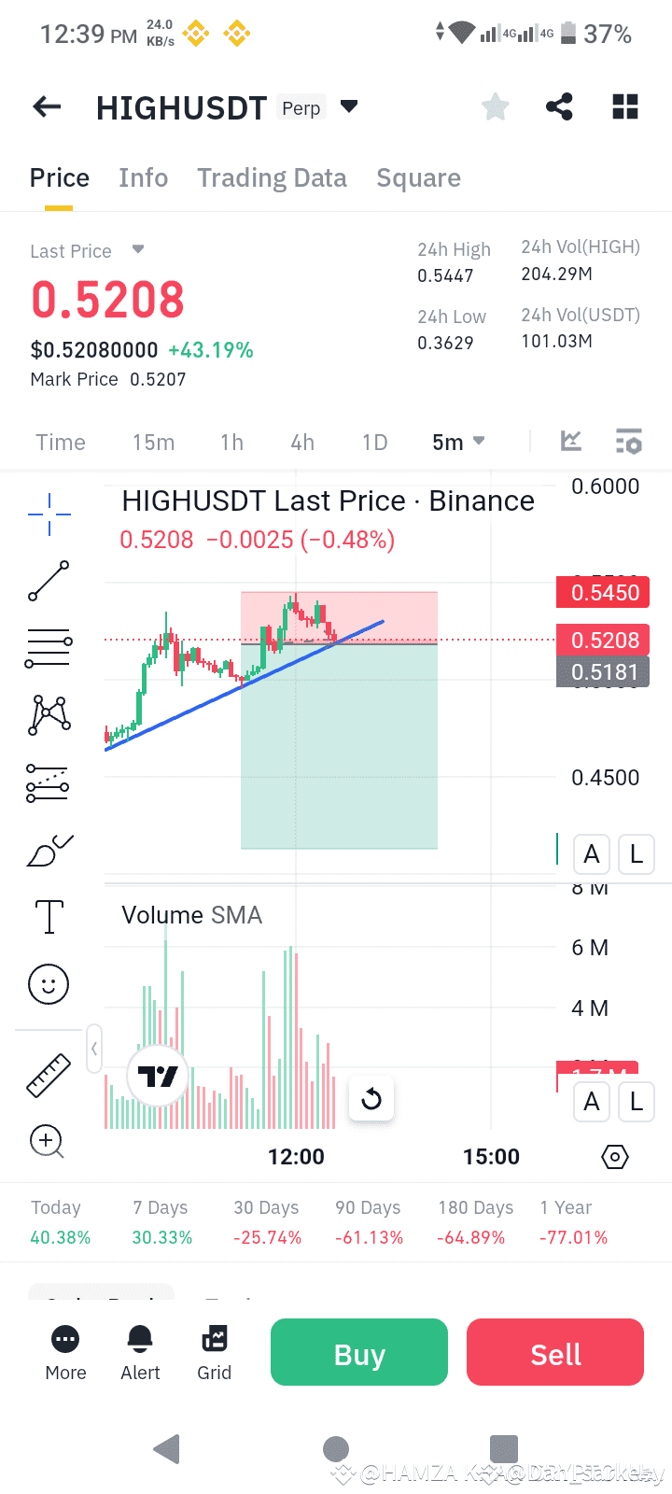The image size is (672, 1494).
Task: Select the 15m interval
Action: 153,443
